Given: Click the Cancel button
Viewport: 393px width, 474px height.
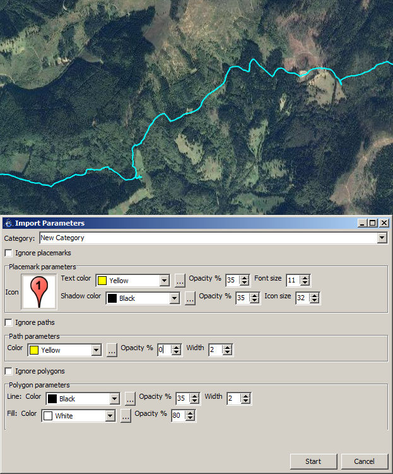Looking at the screenshot, I should (x=364, y=461).
